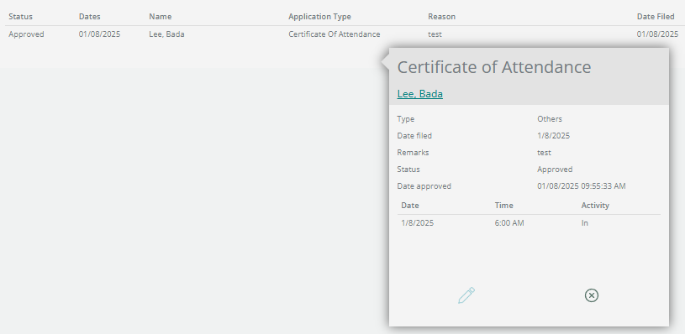Click the popup Activity column header
This screenshot has width=685, height=334.
(x=595, y=205)
